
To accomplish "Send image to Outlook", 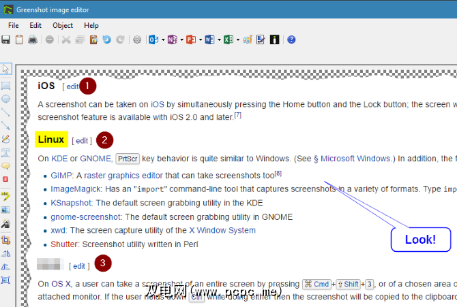I will (x=153, y=39).
